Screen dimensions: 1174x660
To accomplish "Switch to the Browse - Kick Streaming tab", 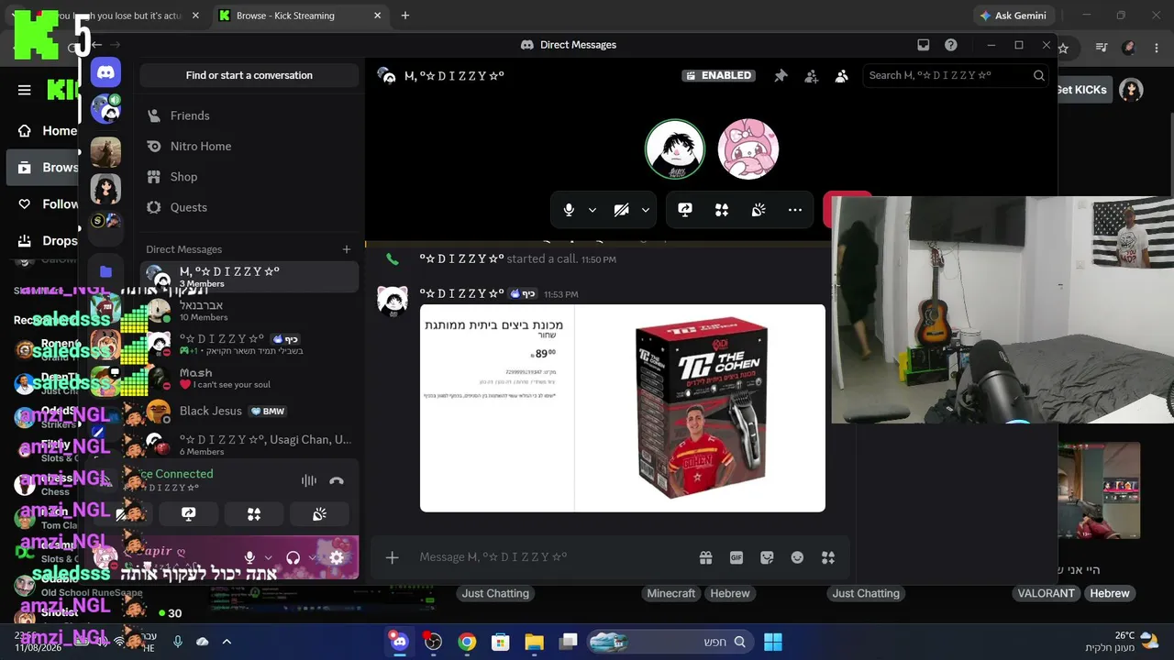I will [298, 16].
